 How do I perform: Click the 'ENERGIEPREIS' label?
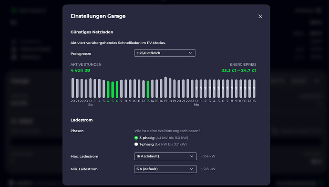click(x=243, y=65)
